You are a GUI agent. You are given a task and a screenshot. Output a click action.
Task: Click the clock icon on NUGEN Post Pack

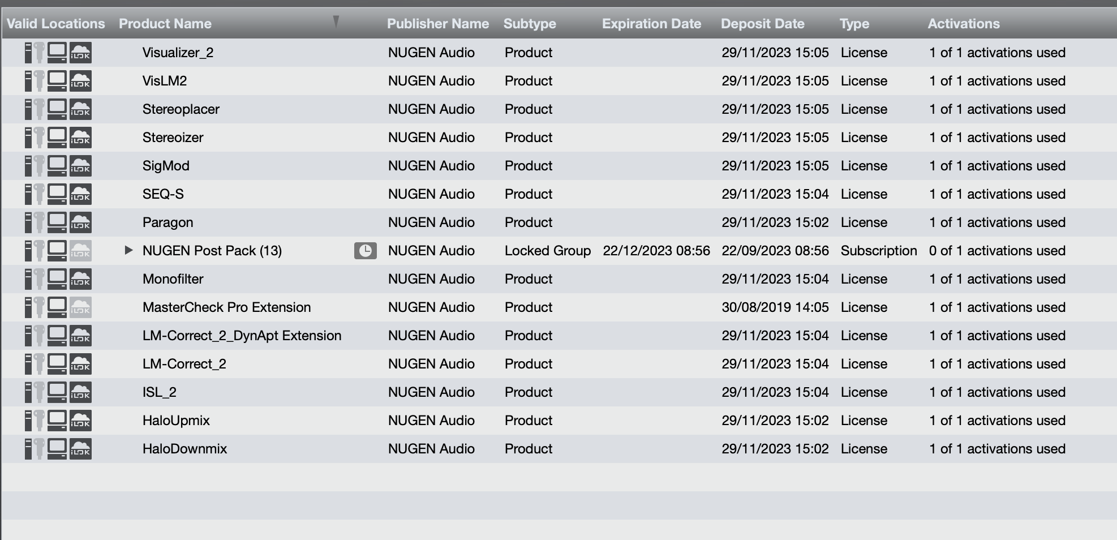pyautogui.click(x=365, y=251)
